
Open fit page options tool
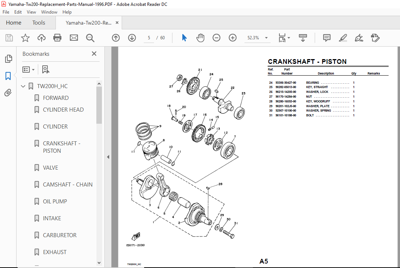tap(282, 38)
